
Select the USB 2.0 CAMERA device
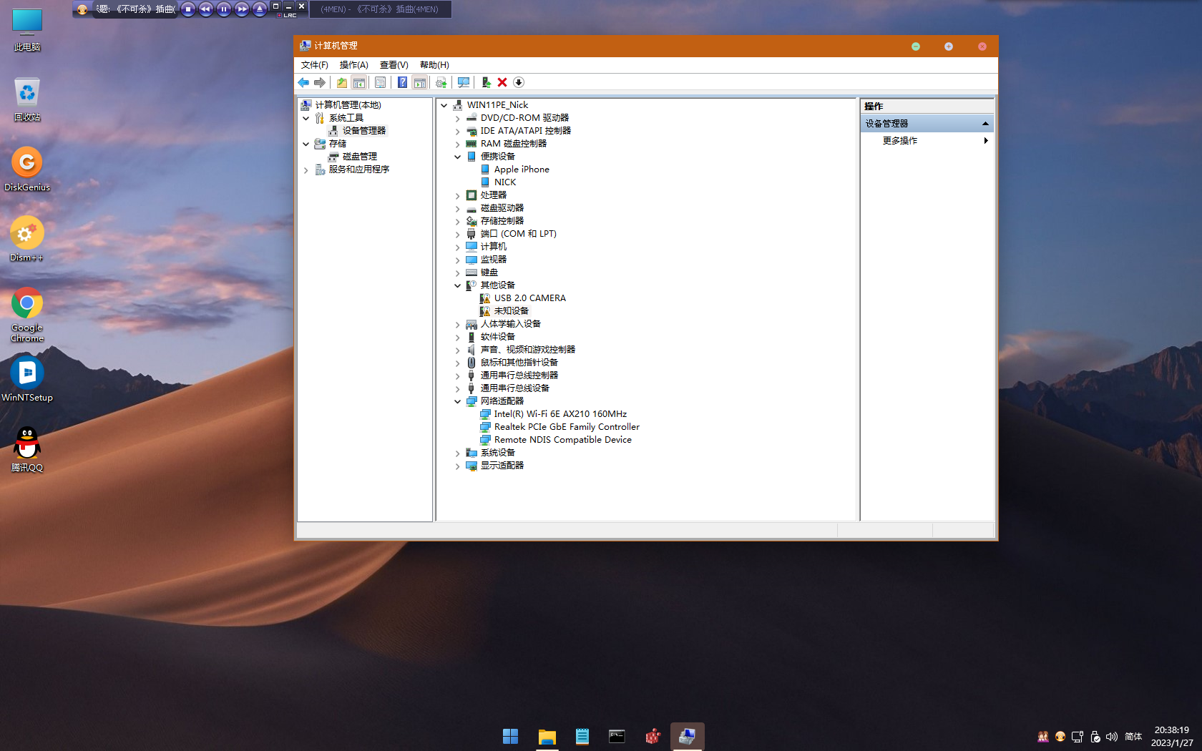529,298
